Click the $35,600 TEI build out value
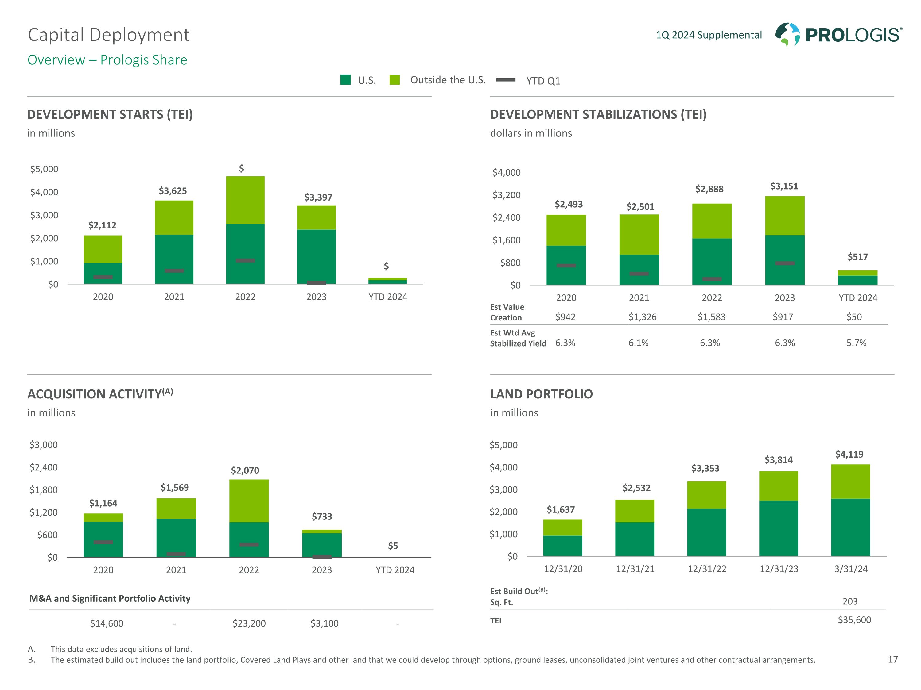921x690 pixels. click(x=854, y=620)
